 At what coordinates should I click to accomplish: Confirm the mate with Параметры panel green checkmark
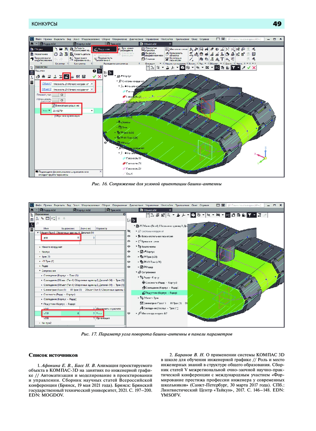coord(95,77)
